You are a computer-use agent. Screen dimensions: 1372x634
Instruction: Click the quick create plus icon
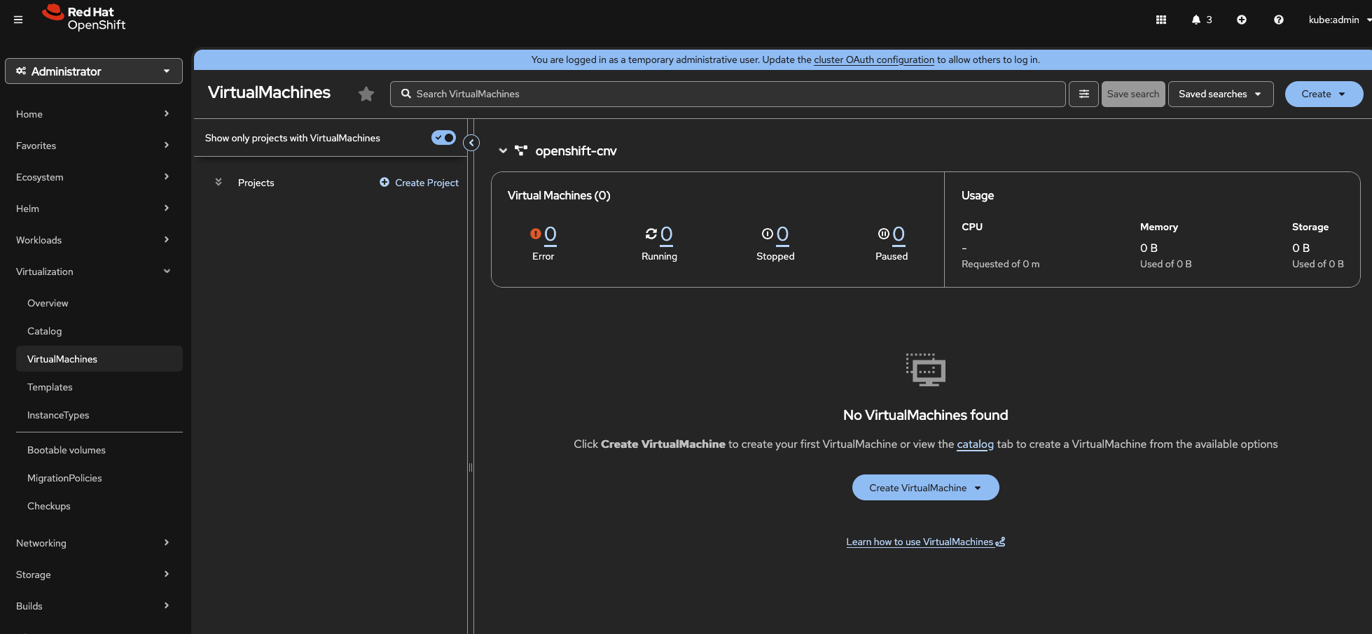tap(1242, 20)
